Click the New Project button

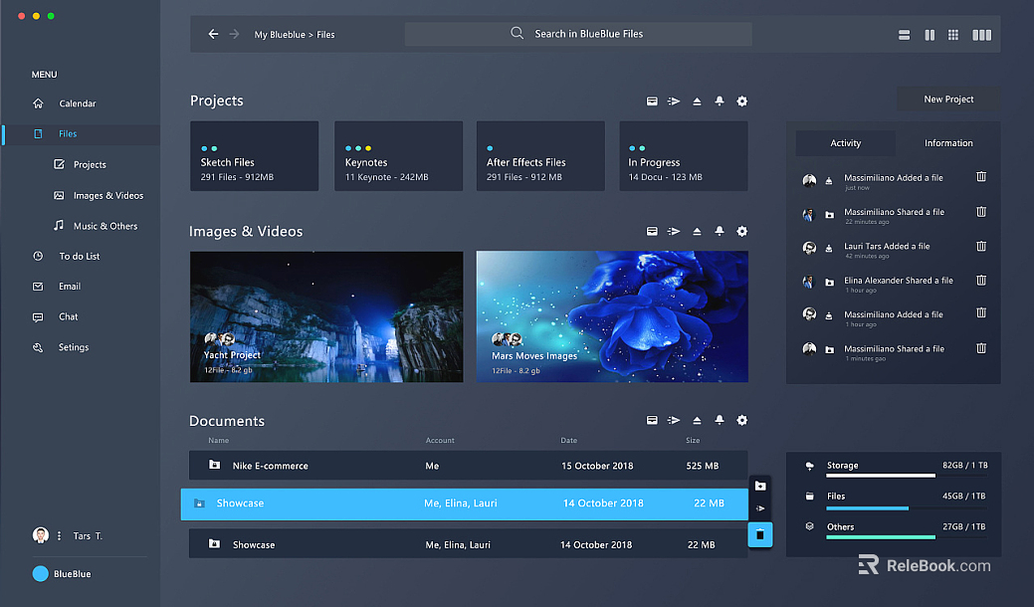point(947,100)
